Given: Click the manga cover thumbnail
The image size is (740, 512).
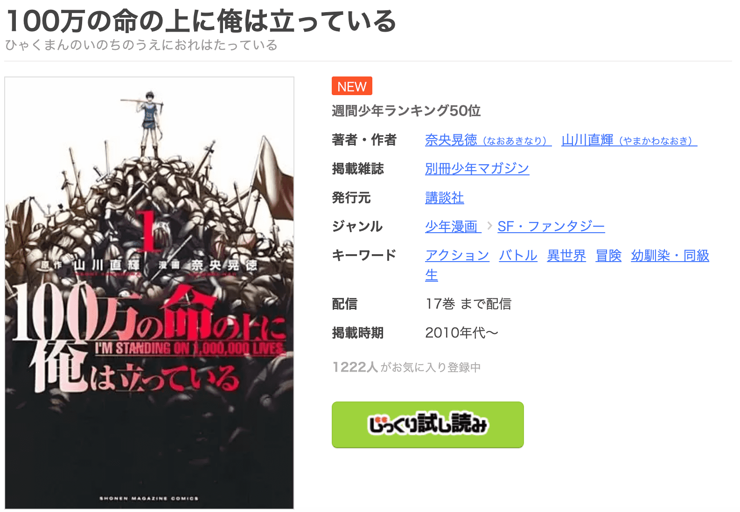Looking at the screenshot, I should pyautogui.click(x=149, y=293).
